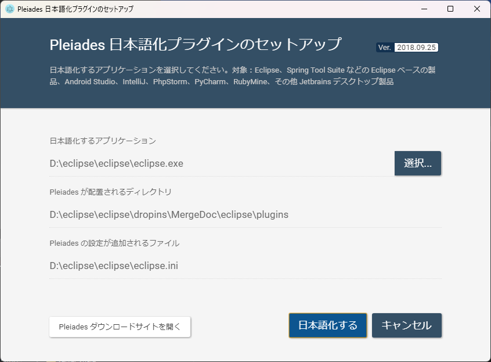Cancel the setup with the キャンセル button
The image size is (491, 362).
pyautogui.click(x=406, y=325)
